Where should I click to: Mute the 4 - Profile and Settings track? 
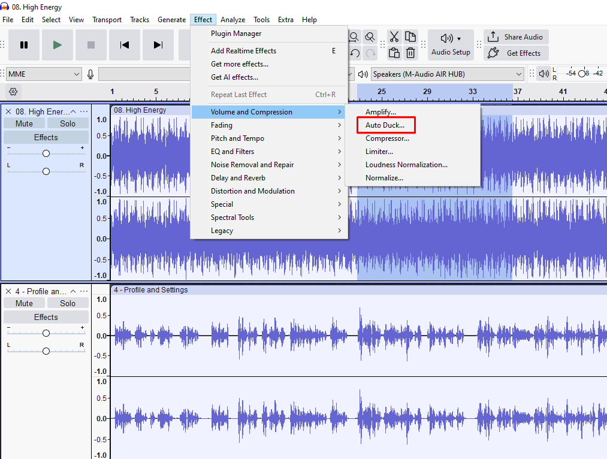(24, 303)
